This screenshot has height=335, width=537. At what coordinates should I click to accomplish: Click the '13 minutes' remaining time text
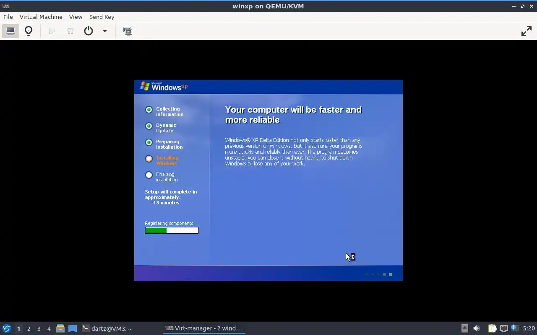pos(166,203)
